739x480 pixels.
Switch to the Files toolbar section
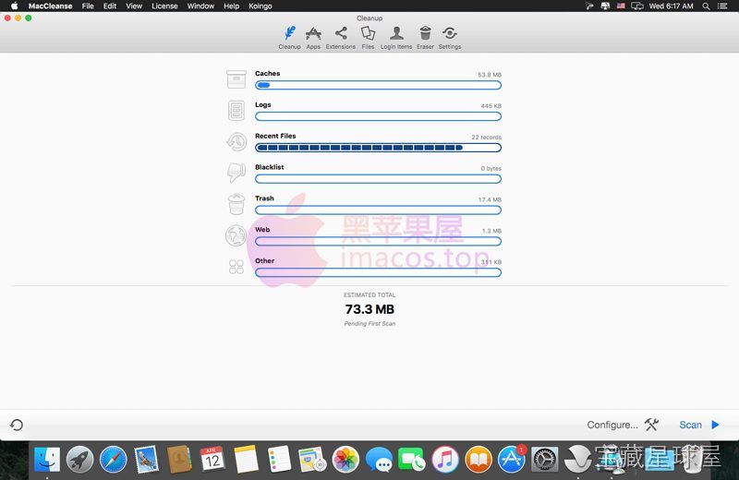click(x=368, y=38)
